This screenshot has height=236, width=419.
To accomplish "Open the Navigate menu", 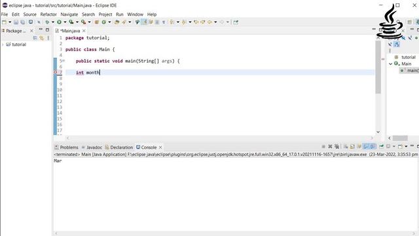I will [69, 14].
